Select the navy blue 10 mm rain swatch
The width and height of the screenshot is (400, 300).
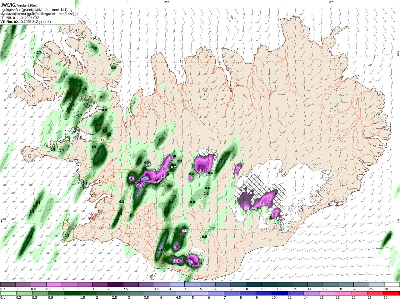tap(280, 293)
